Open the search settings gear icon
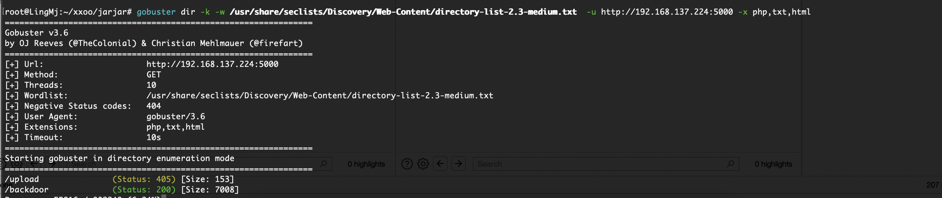 (423, 163)
